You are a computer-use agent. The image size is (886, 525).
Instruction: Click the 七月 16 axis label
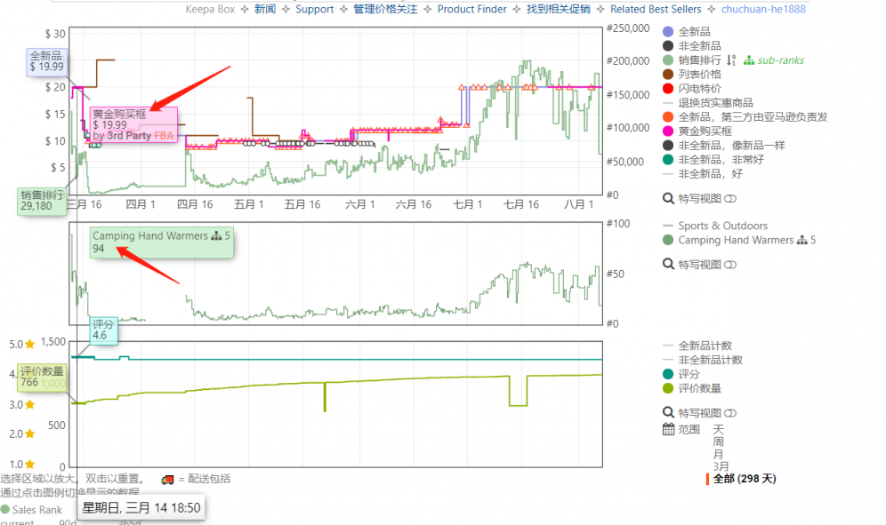click(521, 204)
